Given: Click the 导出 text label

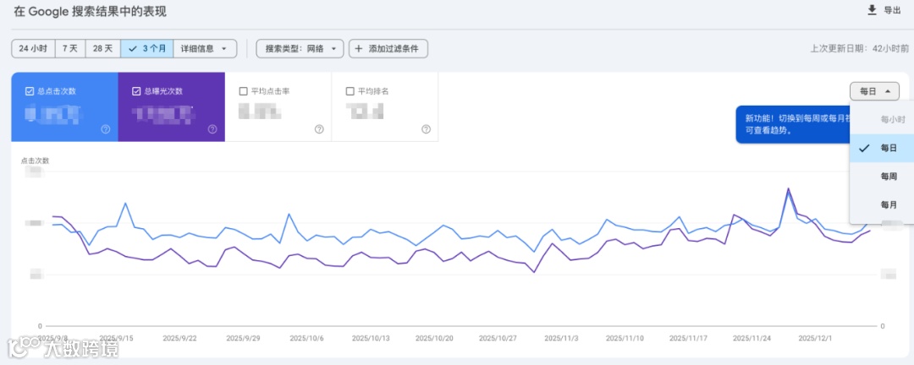Looking at the screenshot, I should pyautogui.click(x=893, y=10).
